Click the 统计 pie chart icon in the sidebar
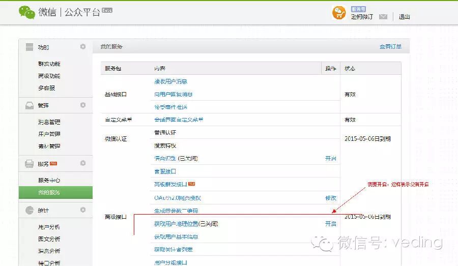Viewport: 458px width, 266px height. point(29,210)
